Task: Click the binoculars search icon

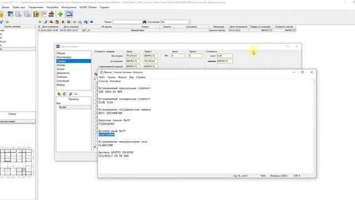Action: tap(145, 22)
